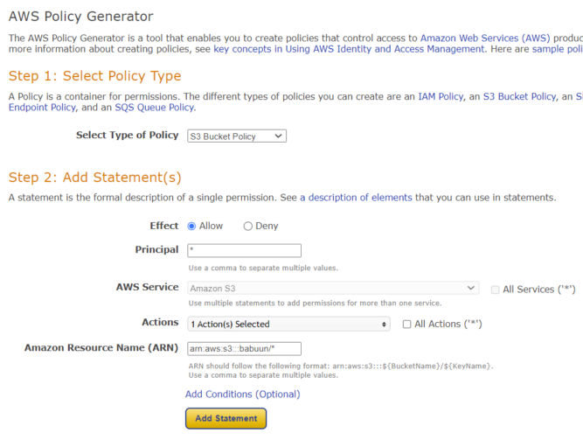Click the Endpoint Policy link
The width and height of the screenshot is (583, 440).
41,108
